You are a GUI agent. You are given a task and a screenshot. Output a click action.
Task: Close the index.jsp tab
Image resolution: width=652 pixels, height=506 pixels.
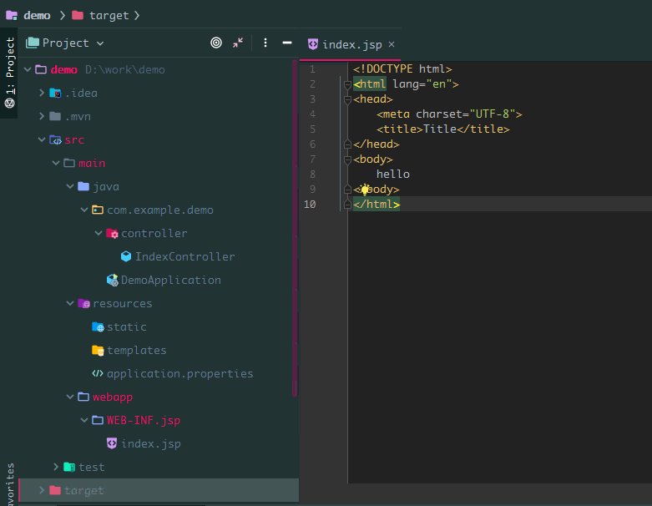click(392, 44)
